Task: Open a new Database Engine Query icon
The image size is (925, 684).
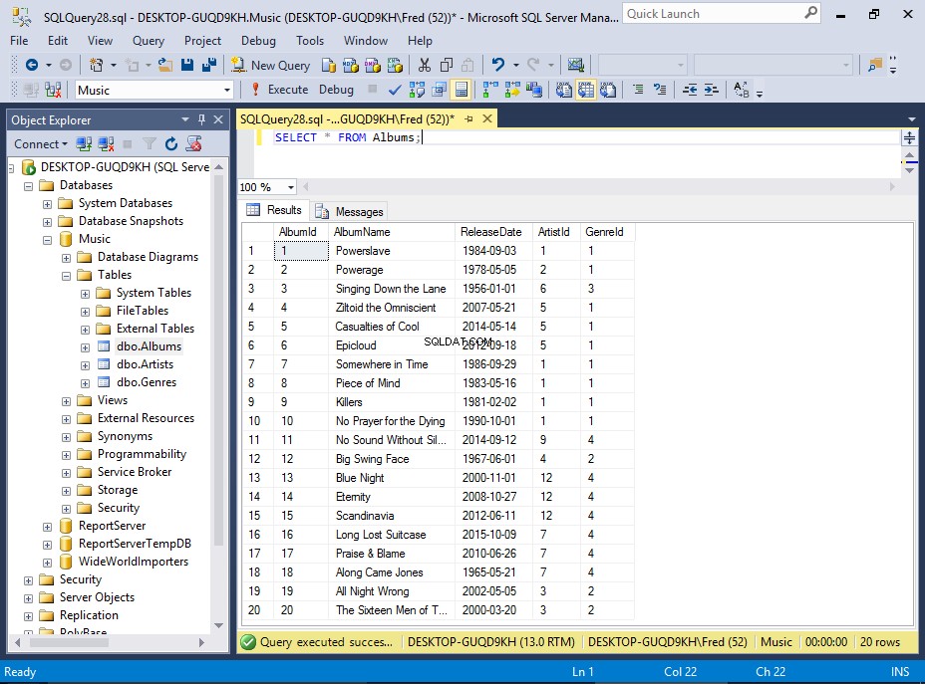Action: click(329, 65)
